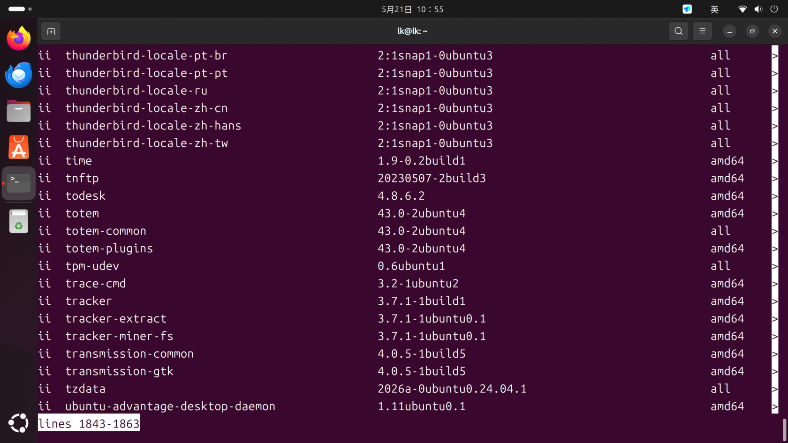Click the 'transmission-gtk' package name

(x=120, y=371)
